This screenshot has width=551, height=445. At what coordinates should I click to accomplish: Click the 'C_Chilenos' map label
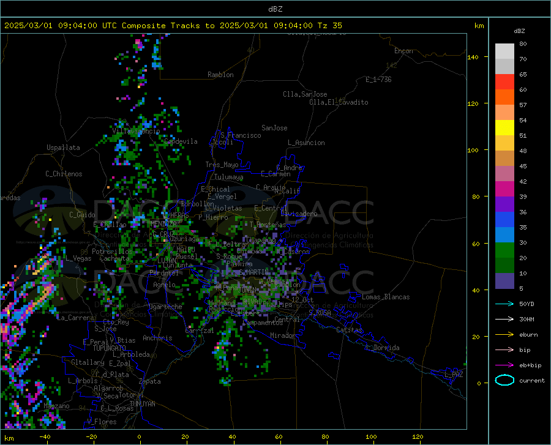[x=64, y=174]
